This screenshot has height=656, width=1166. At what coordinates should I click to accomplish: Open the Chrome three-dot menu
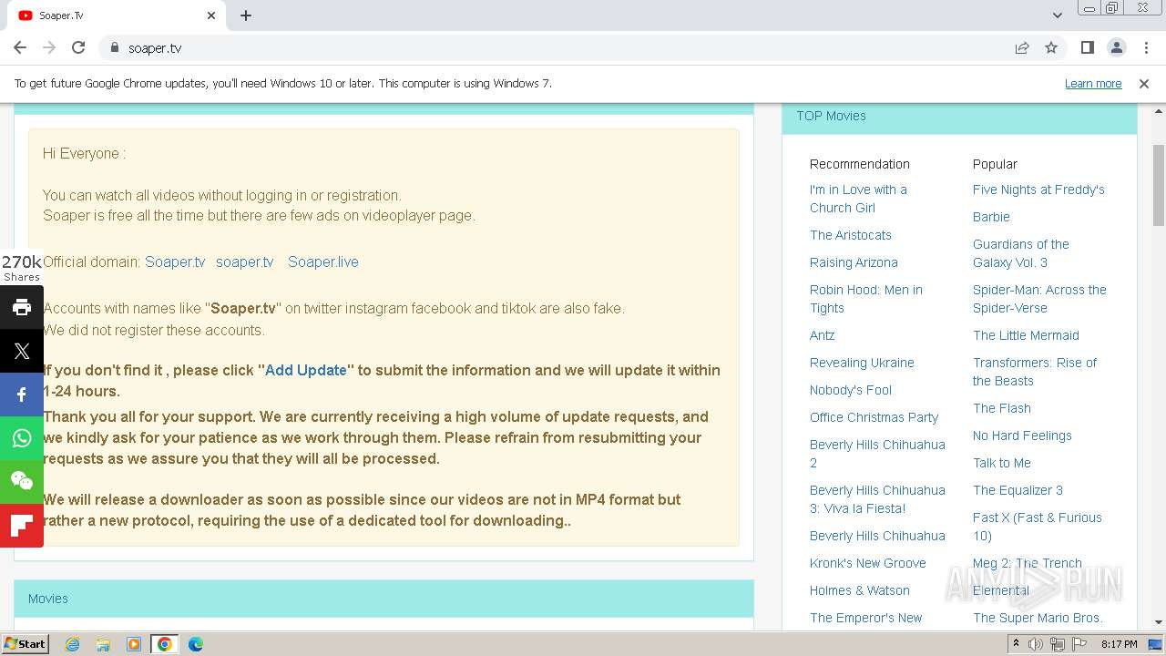click(1145, 47)
